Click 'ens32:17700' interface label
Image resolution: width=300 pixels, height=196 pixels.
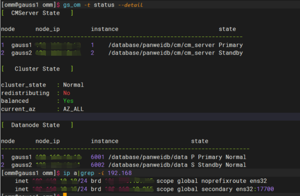[255, 189]
